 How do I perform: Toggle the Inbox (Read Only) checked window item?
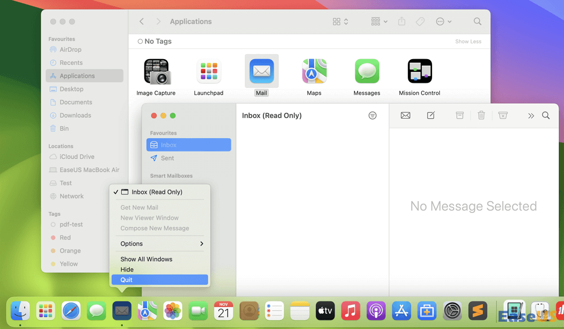[151, 192]
